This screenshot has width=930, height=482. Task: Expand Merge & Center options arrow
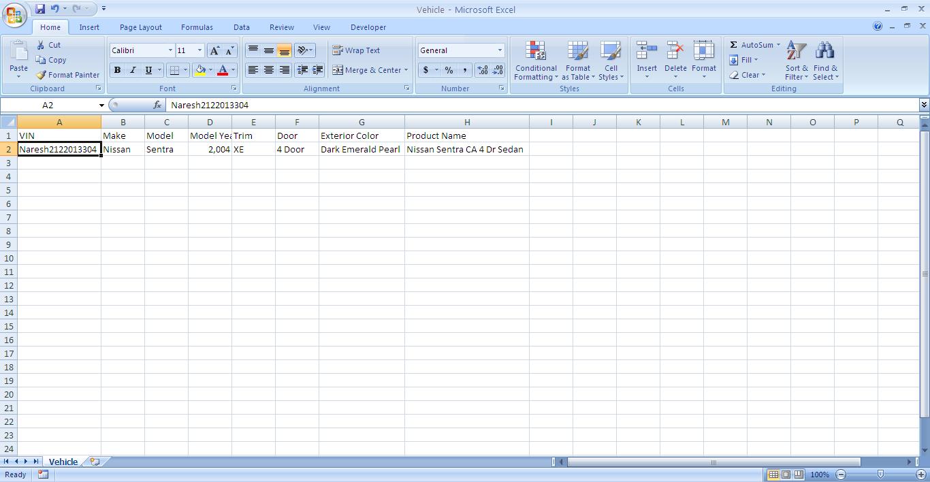point(406,70)
